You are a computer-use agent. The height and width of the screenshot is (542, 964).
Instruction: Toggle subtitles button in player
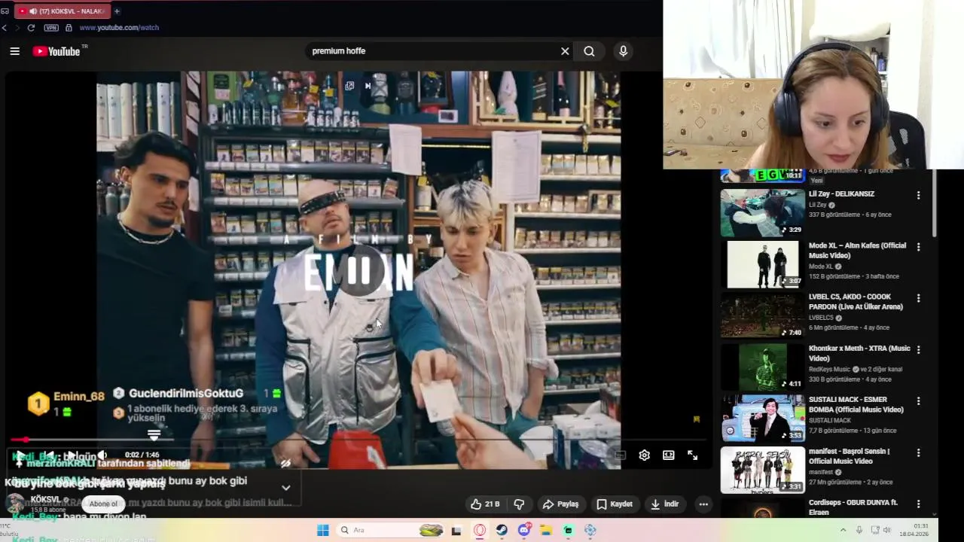coord(620,455)
